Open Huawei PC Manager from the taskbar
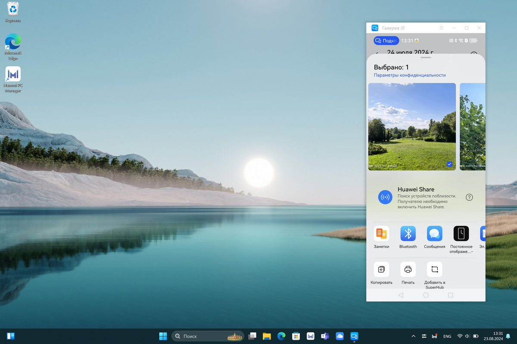The image size is (517, 344). tap(311, 336)
